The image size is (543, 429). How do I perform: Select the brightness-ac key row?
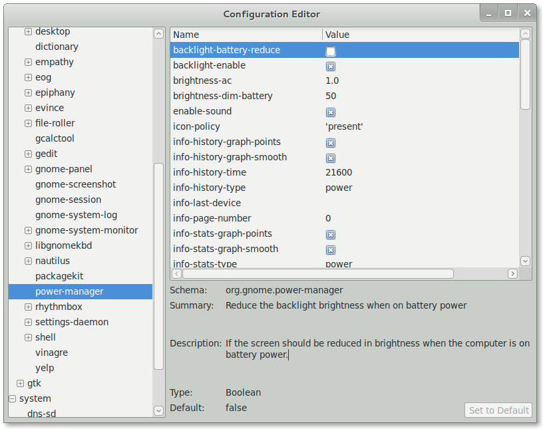[345, 80]
